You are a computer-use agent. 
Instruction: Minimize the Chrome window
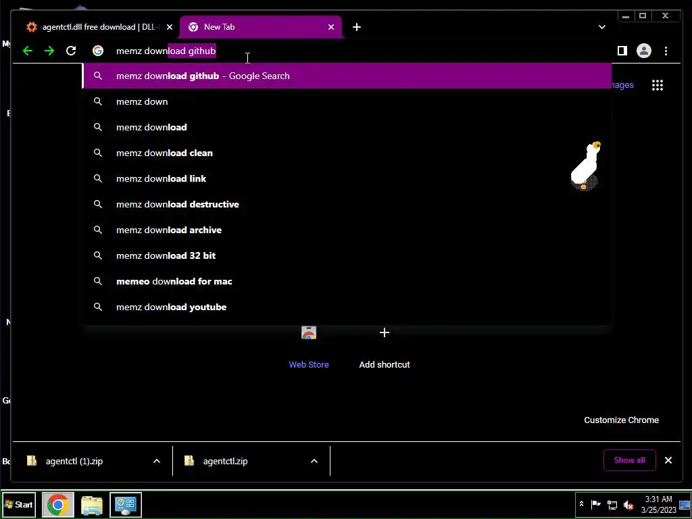coord(625,16)
